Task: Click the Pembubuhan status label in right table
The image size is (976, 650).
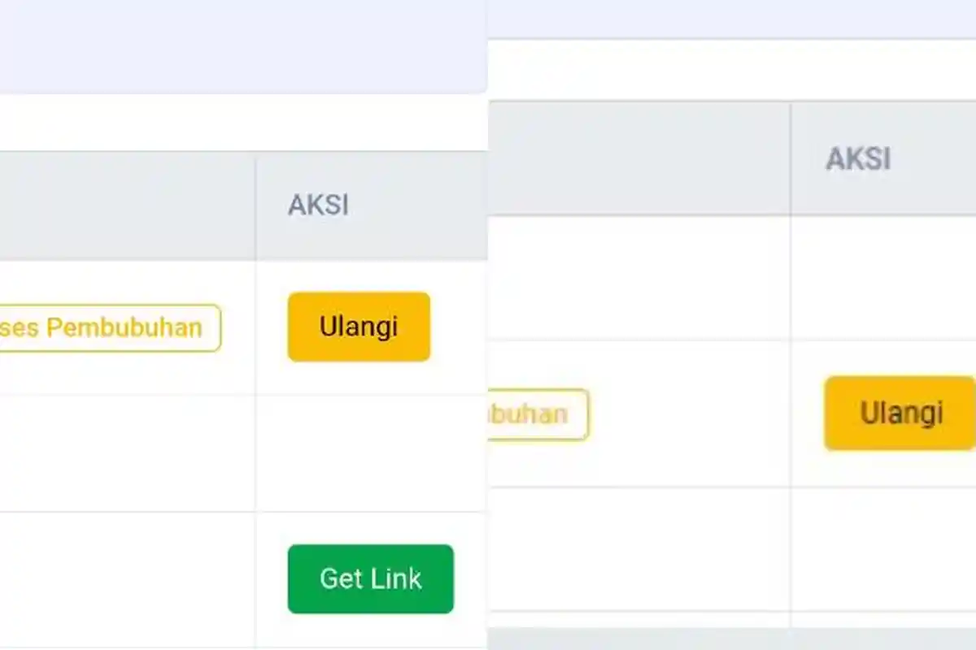Action: pos(537,414)
